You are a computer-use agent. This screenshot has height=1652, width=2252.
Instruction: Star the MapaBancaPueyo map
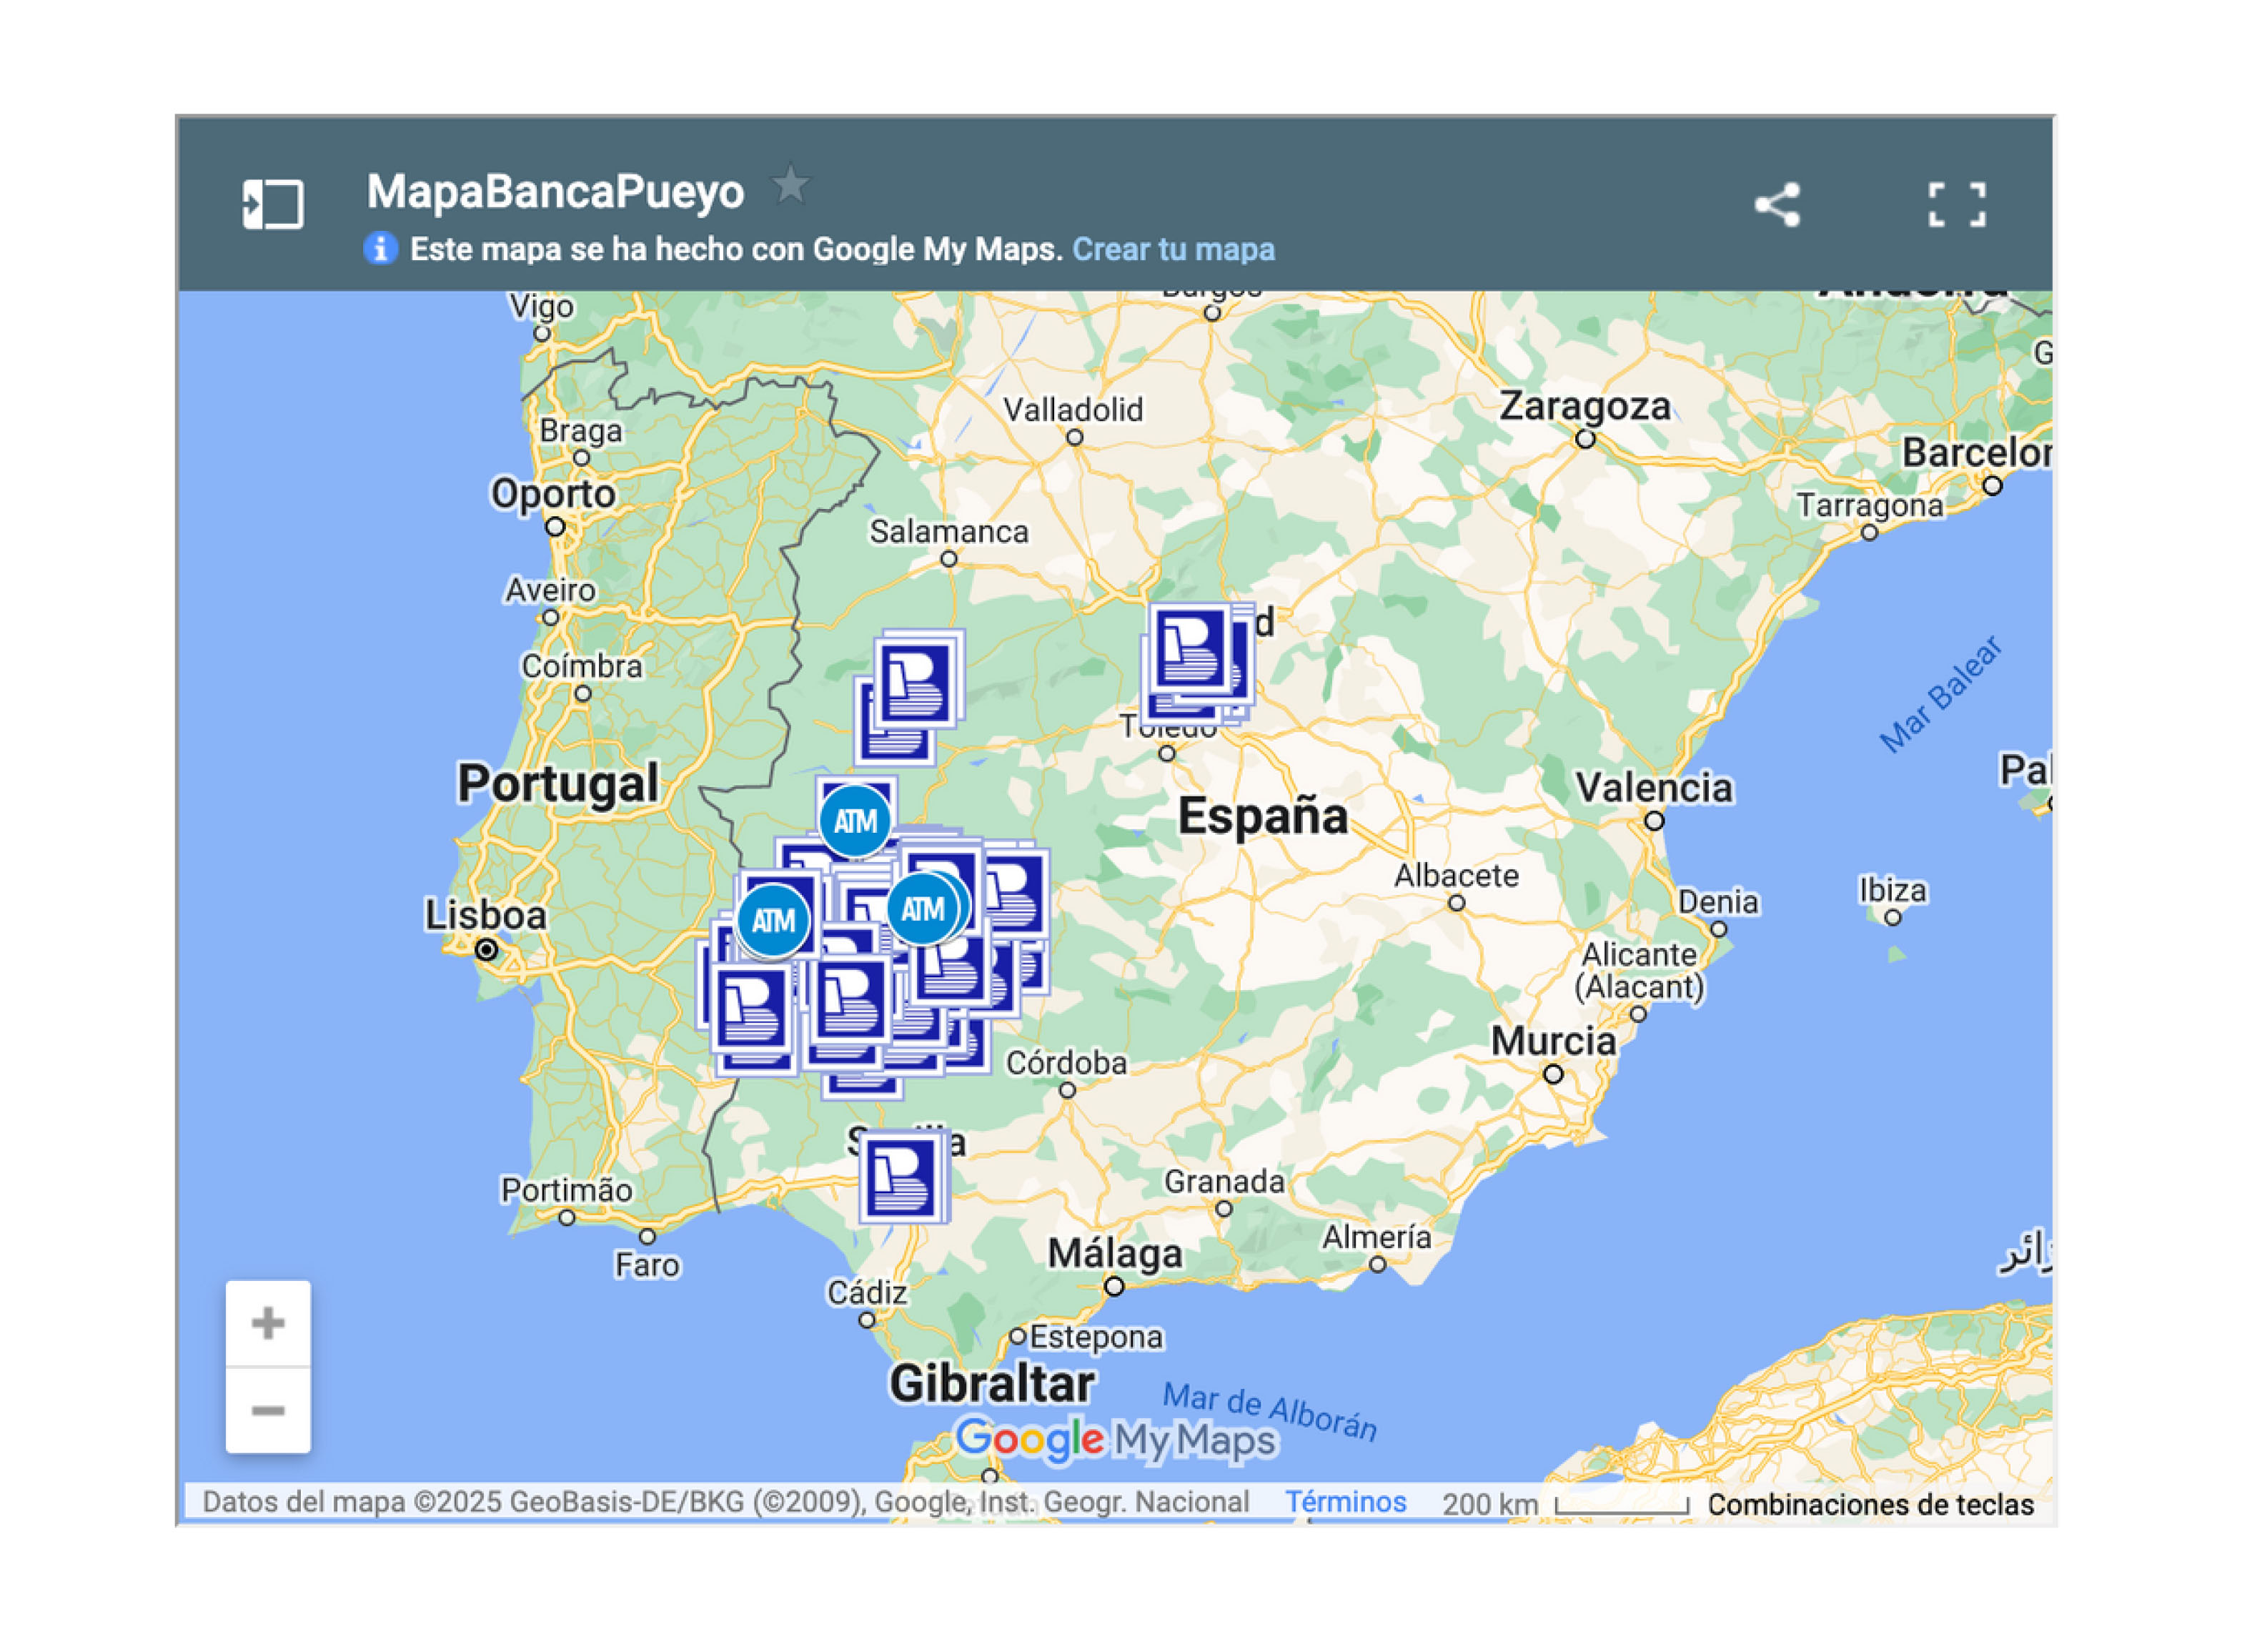790,184
